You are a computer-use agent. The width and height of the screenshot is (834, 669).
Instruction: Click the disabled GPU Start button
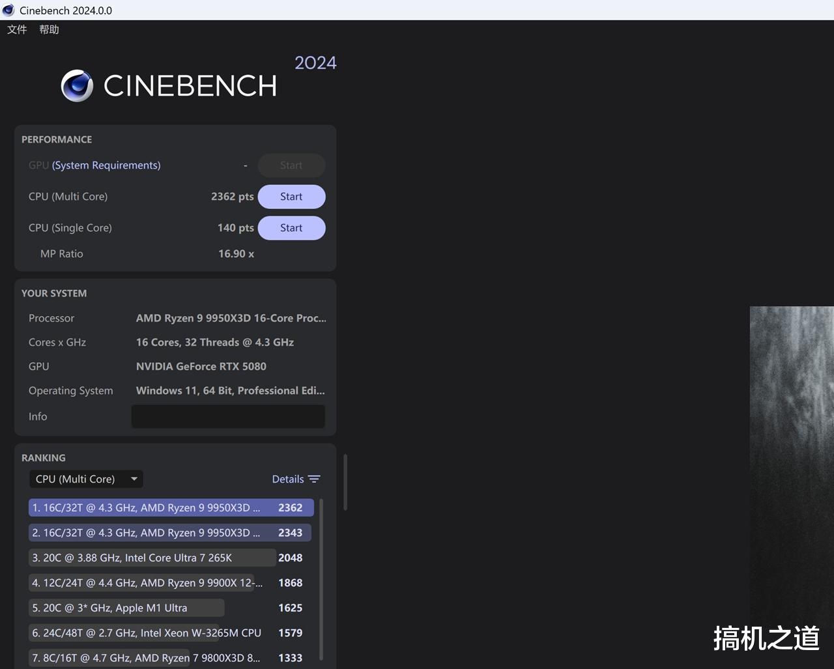[x=291, y=165]
